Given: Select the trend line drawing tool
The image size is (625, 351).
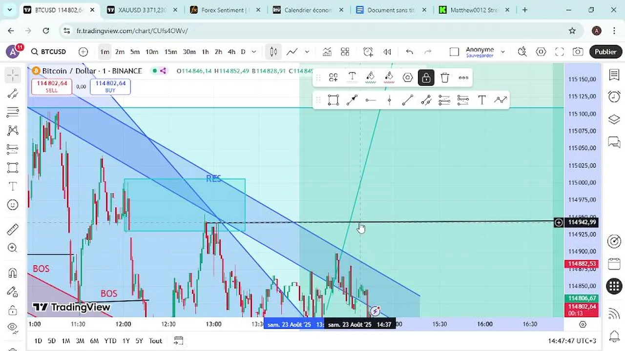Looking at the screenshot, I should (x=13, y=94).
